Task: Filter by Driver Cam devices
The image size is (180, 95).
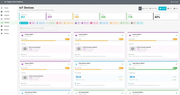Action: click(x=94, y=23)
